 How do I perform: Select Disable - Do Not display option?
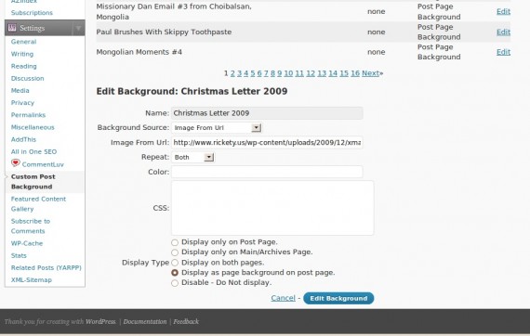pyautogui.click(x=175, y=283)
